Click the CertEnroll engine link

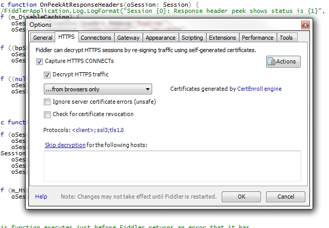[259, 89]
